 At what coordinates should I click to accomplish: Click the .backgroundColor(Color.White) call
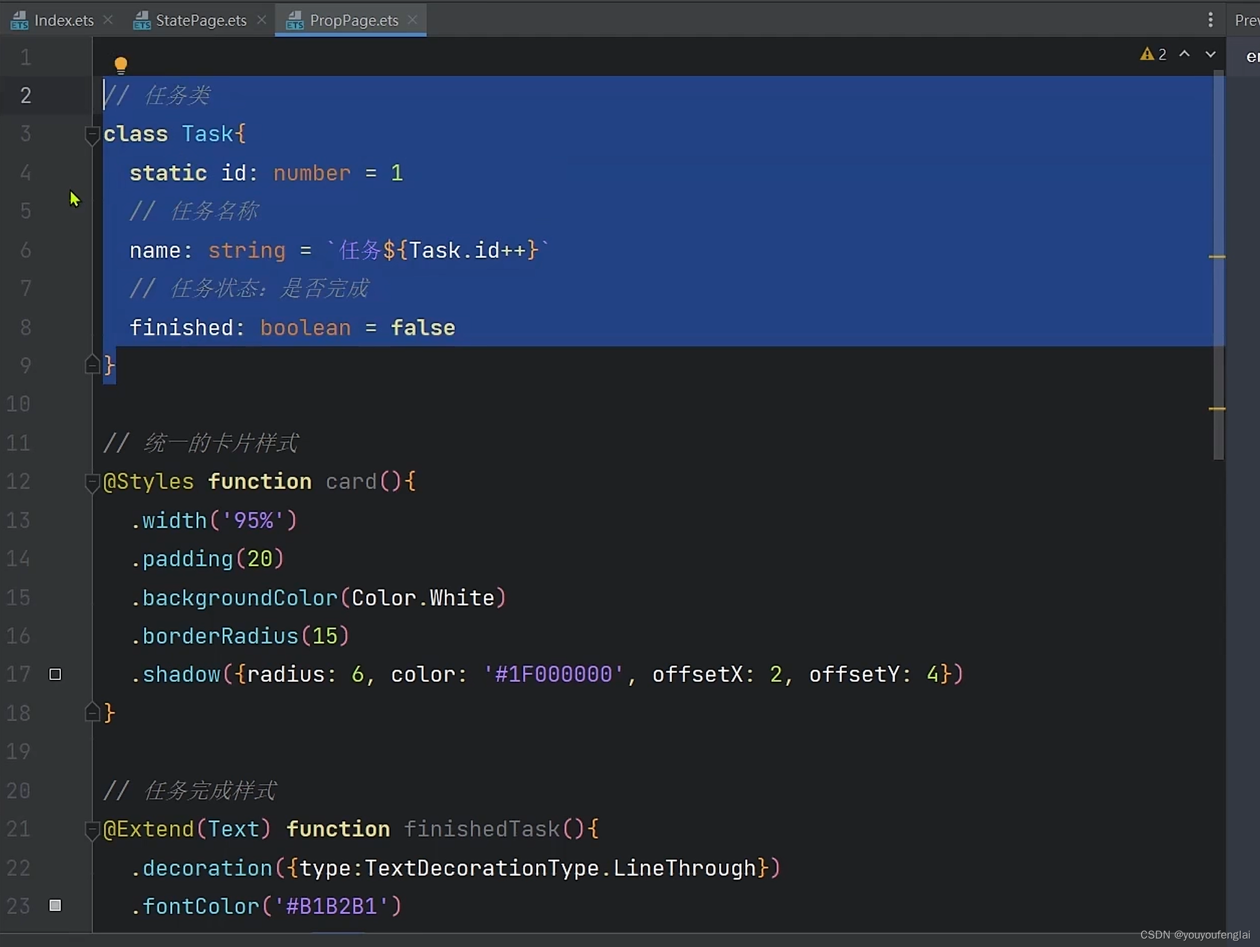pyautogui.click(x=318, y=598)
